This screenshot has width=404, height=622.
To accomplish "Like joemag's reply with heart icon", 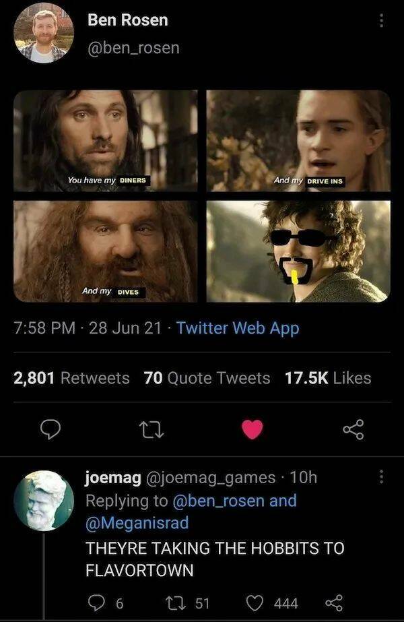I will tap(255, 602).
